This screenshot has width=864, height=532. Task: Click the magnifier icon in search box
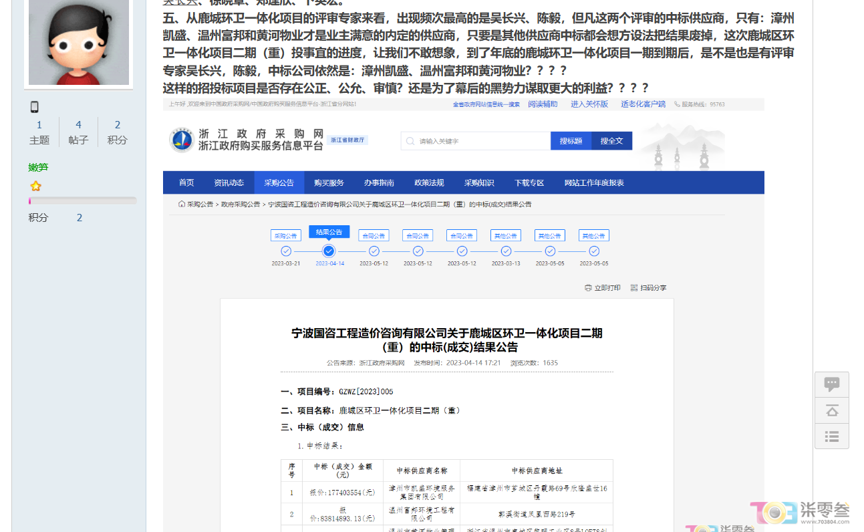point(410,141)
